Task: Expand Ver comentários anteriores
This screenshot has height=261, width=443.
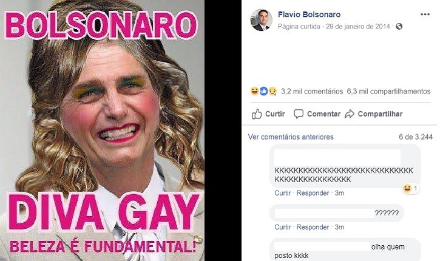Action: (291, 137)
